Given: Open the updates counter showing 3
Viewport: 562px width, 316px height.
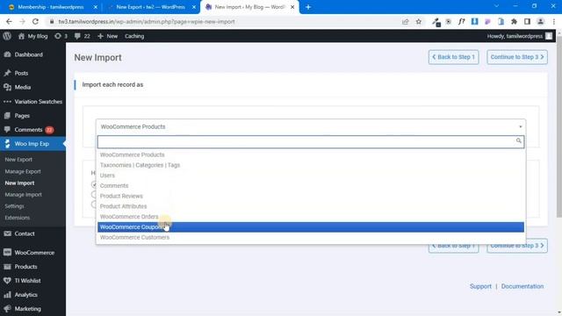Looking at the screenshot, I should click(x=61, y=36).
